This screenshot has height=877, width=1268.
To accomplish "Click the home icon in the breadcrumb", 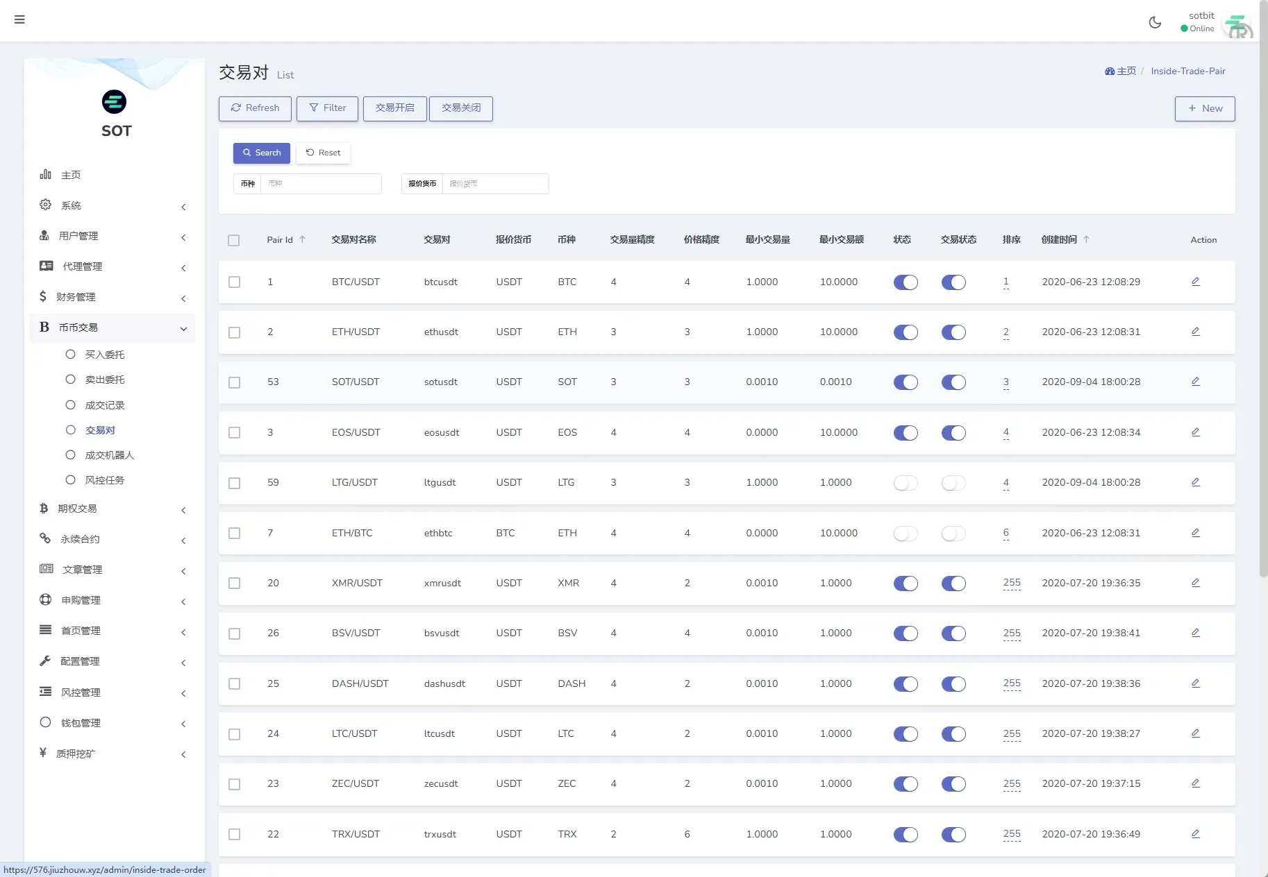I will tap(1110, 71).
